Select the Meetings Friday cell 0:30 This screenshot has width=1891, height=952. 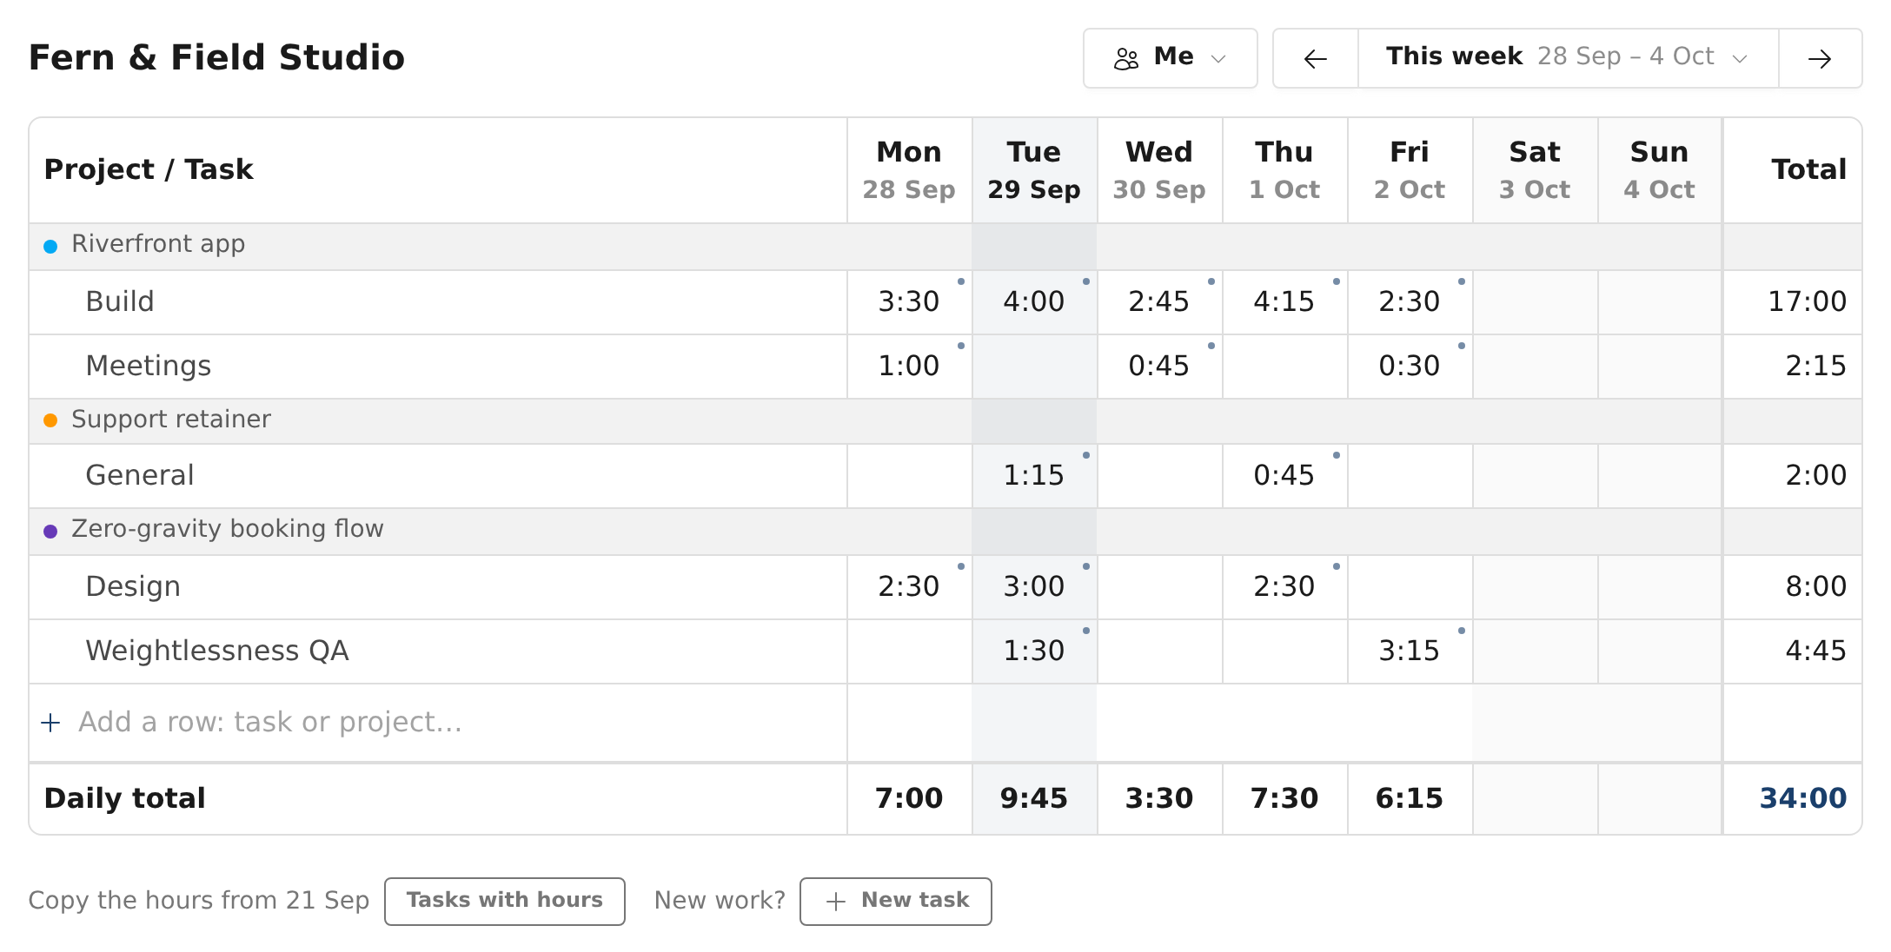[x=1410, y=367]
